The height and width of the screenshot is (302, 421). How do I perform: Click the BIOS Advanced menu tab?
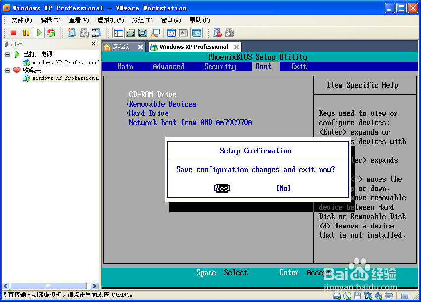(x=168, y=66)
